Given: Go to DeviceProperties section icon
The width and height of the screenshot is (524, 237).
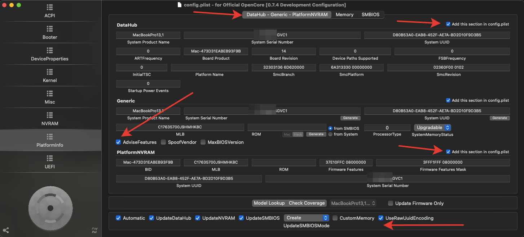Looking at the screenshot, I should click(x=50, y=50).
